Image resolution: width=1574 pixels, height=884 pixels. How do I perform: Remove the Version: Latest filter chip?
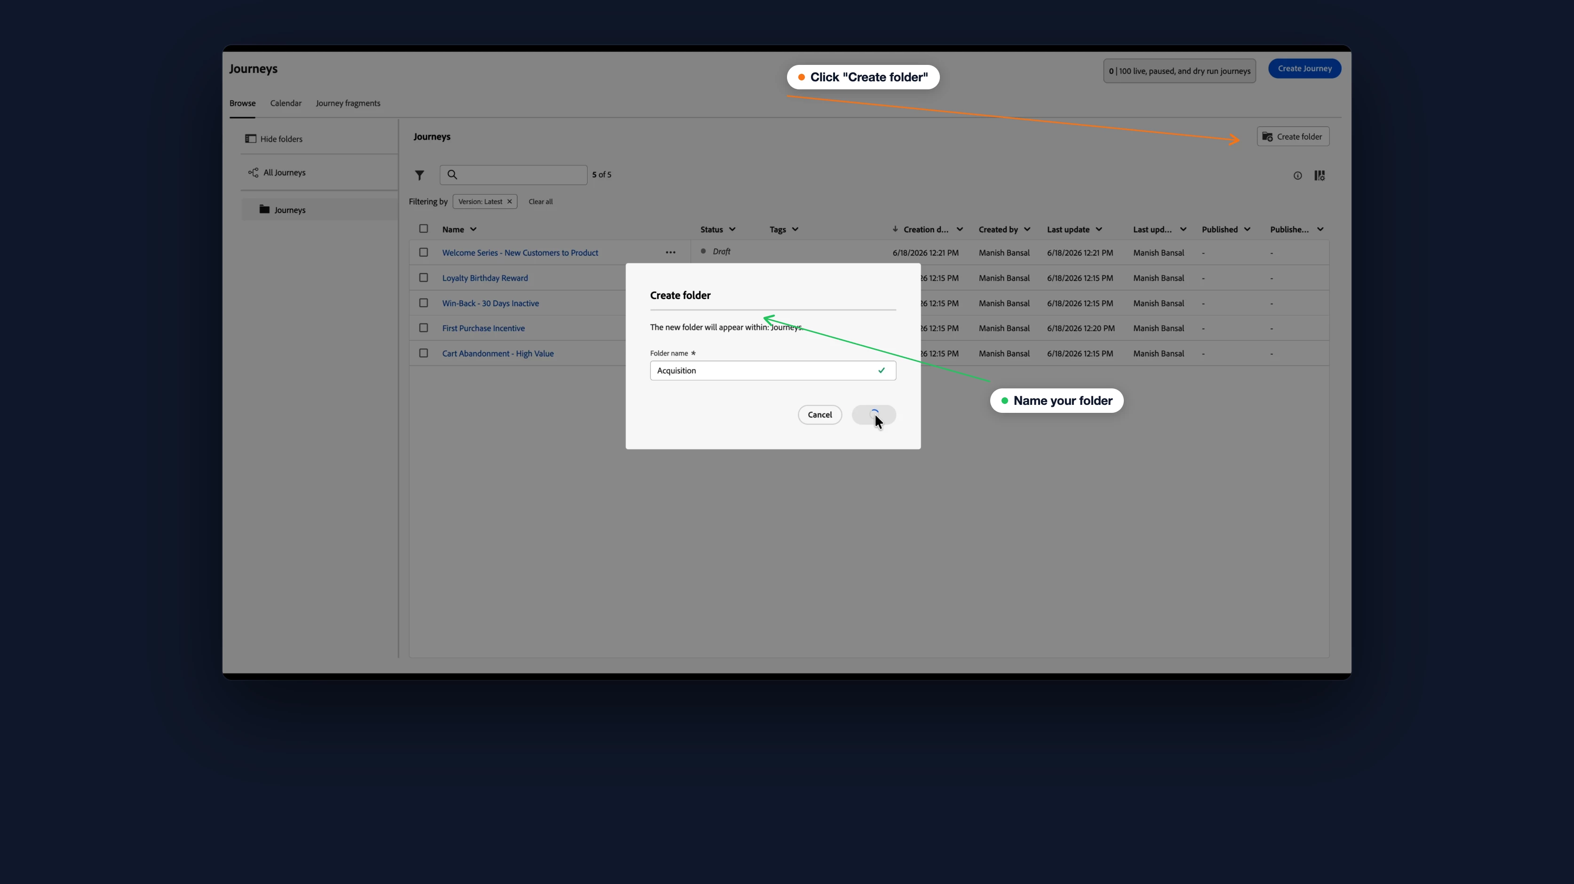point(509,202)
